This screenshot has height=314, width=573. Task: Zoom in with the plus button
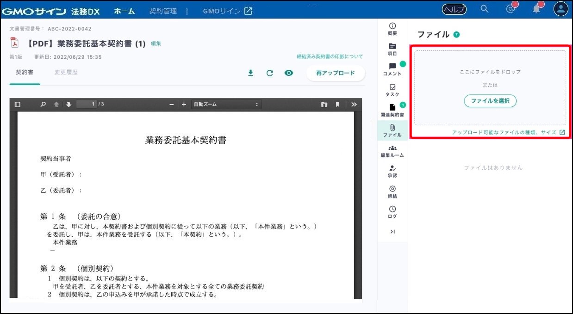(184, 105)
